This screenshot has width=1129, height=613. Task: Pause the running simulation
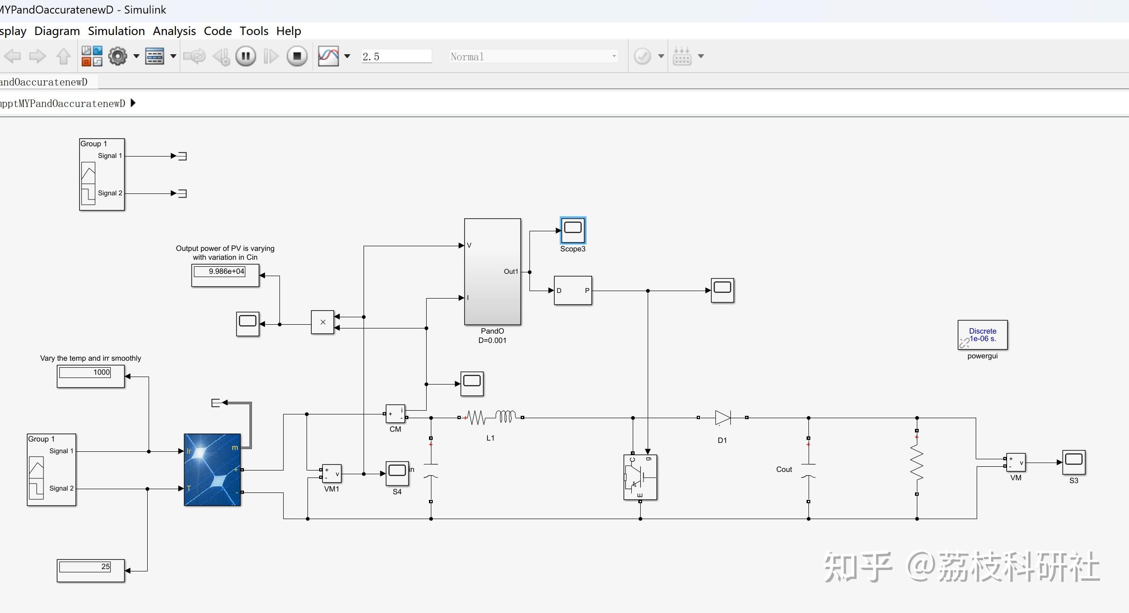(246, 56)
